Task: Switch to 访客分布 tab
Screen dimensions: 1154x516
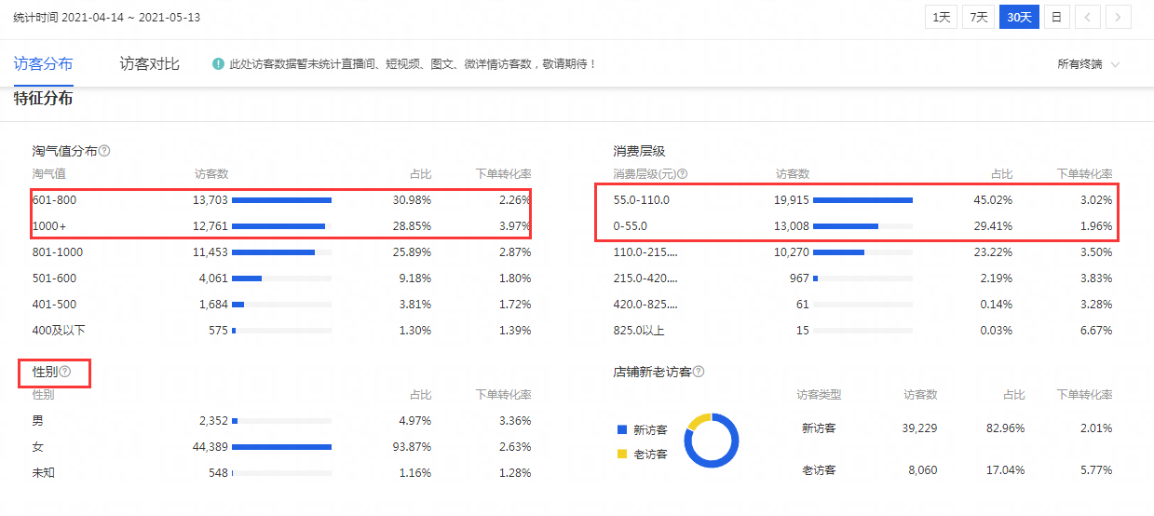Action: pyautogui.click(x=43, y=64)
